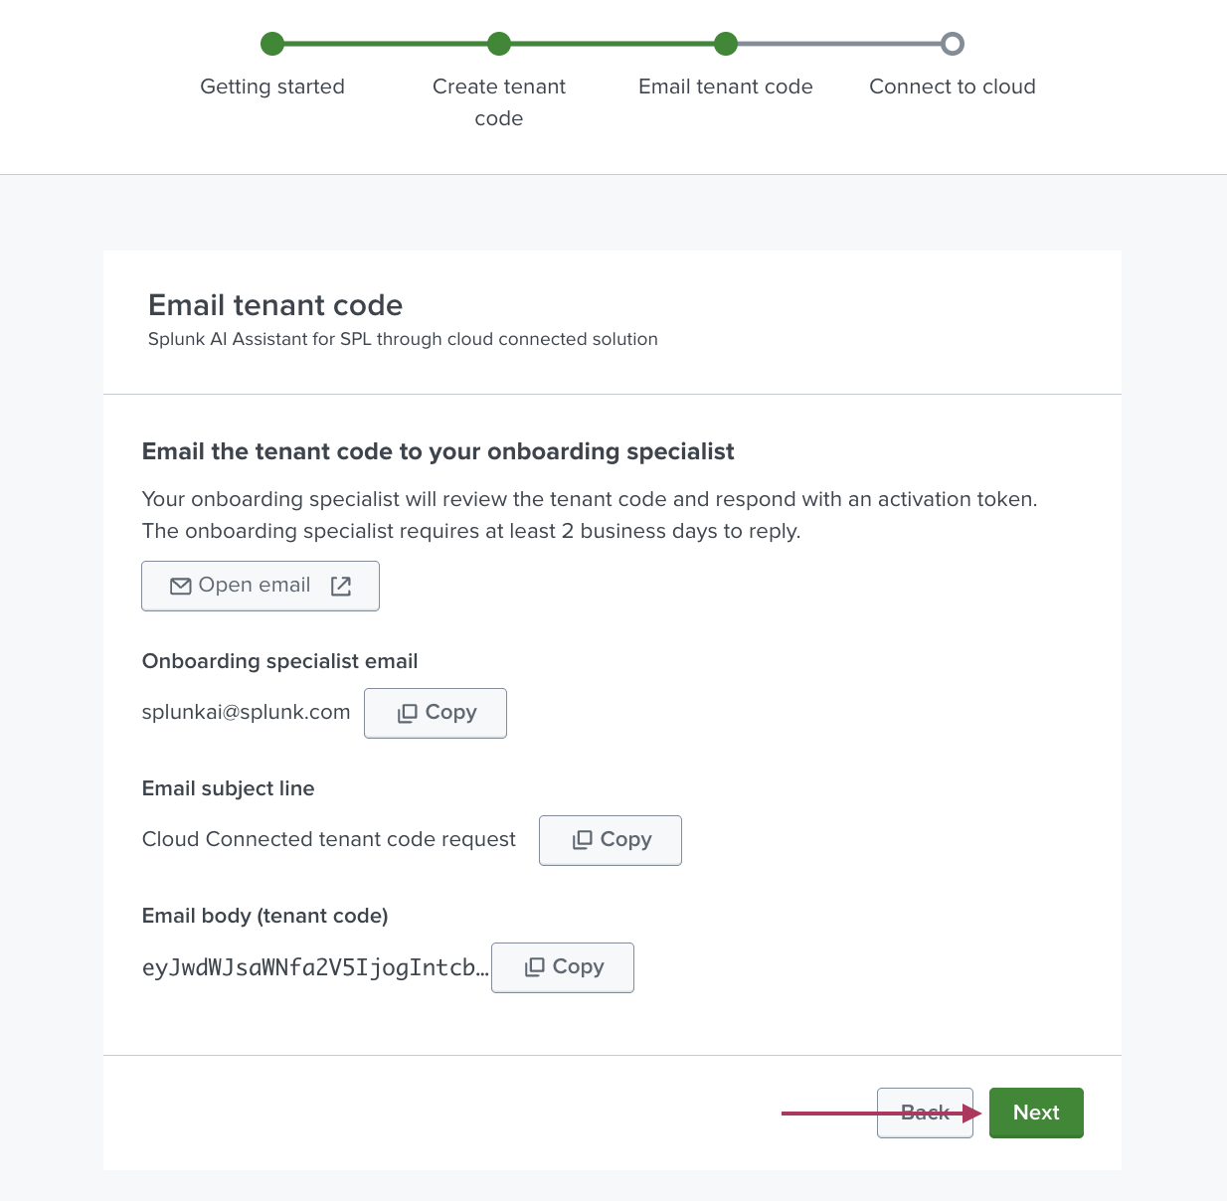This screenshot has height=1201, width=1227.
Task: Copy the onboarding specialist email address
Action: tap(436, 713)
